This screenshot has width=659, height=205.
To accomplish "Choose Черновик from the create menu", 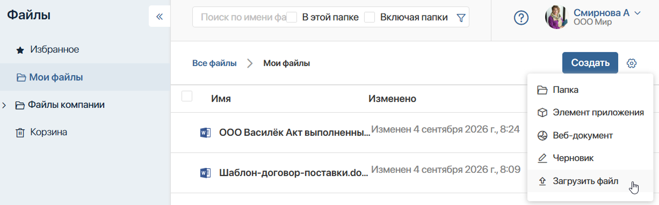I will tap(590, 158).
